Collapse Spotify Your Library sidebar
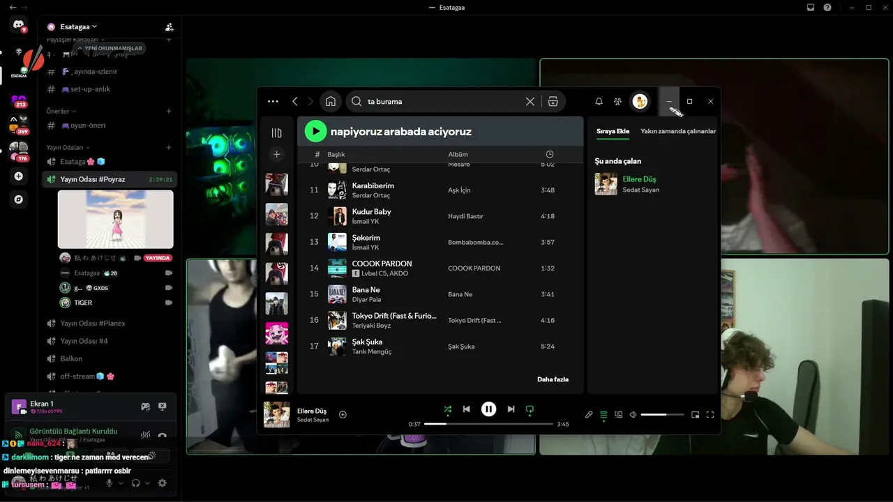 coord(277,133)
